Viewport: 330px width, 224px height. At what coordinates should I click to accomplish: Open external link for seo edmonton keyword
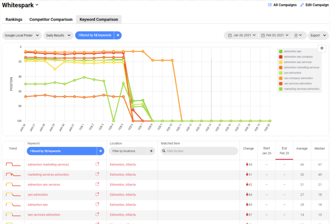[x=97, y=194]
